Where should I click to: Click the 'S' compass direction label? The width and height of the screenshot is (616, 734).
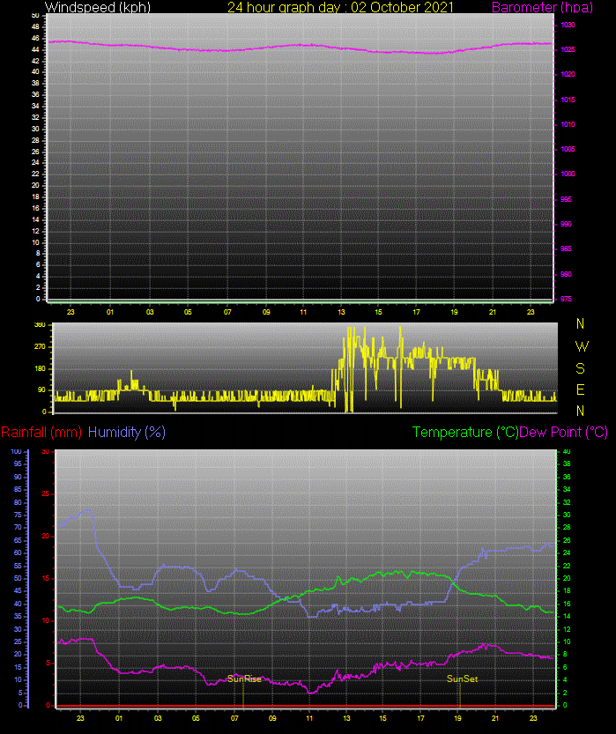(581, 369)
